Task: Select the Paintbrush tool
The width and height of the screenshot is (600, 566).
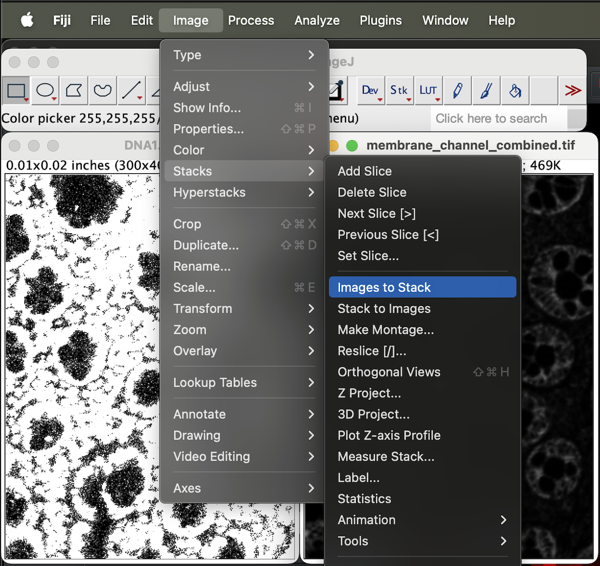Action: point(486,90)
